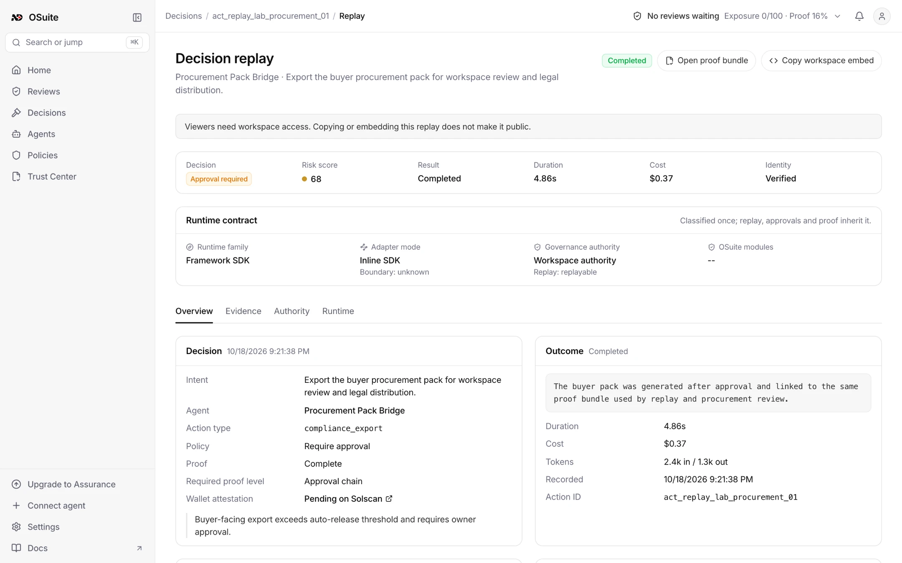Open Pending on Solscan link
This screenshot has height=563, width=902.
[348, 499]
